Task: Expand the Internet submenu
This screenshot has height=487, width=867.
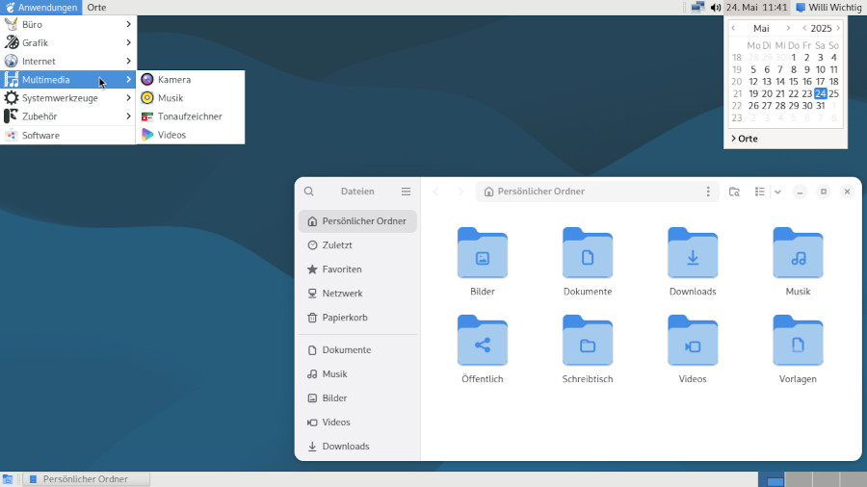Action: [x=67, y=62]
